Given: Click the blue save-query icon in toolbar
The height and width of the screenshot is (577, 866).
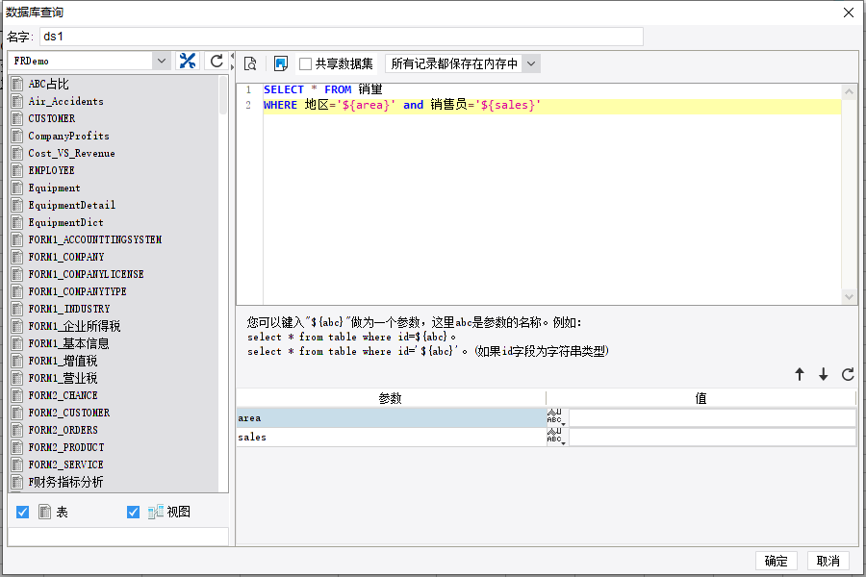Looking at the screenshot, I should point(281,64).
